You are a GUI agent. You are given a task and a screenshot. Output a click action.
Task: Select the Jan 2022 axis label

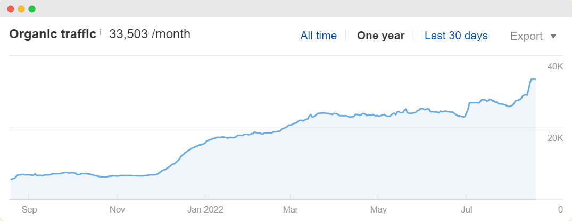pyautogui.click(x=205, y=210)
